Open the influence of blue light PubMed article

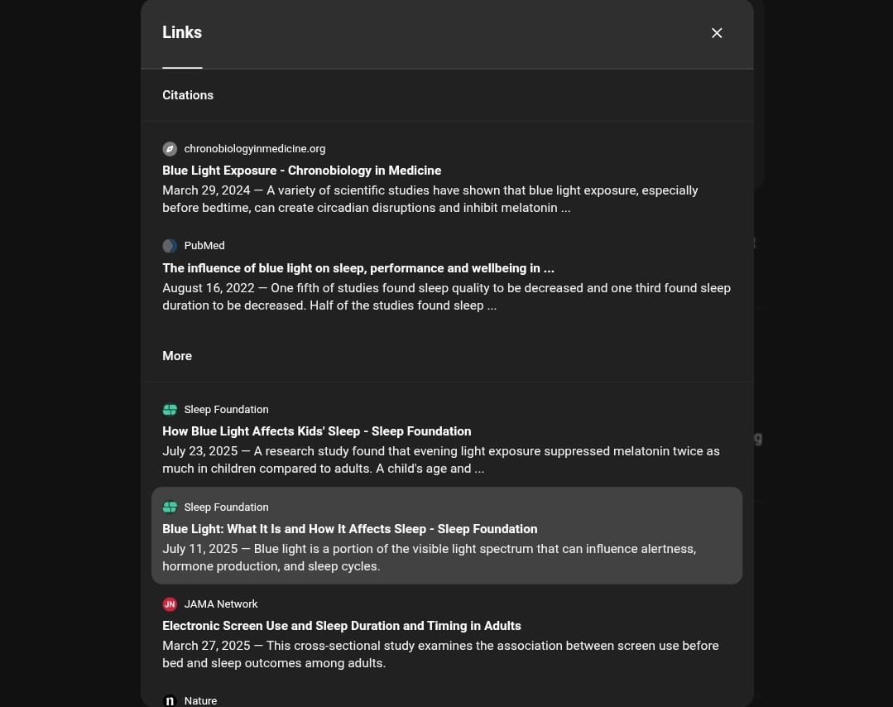tap(358, 267)
